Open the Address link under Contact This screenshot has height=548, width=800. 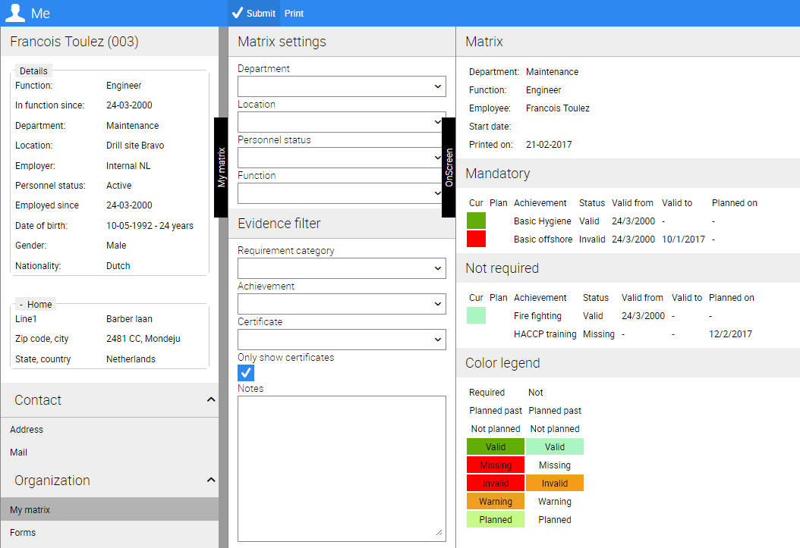[x=27, y=430]
